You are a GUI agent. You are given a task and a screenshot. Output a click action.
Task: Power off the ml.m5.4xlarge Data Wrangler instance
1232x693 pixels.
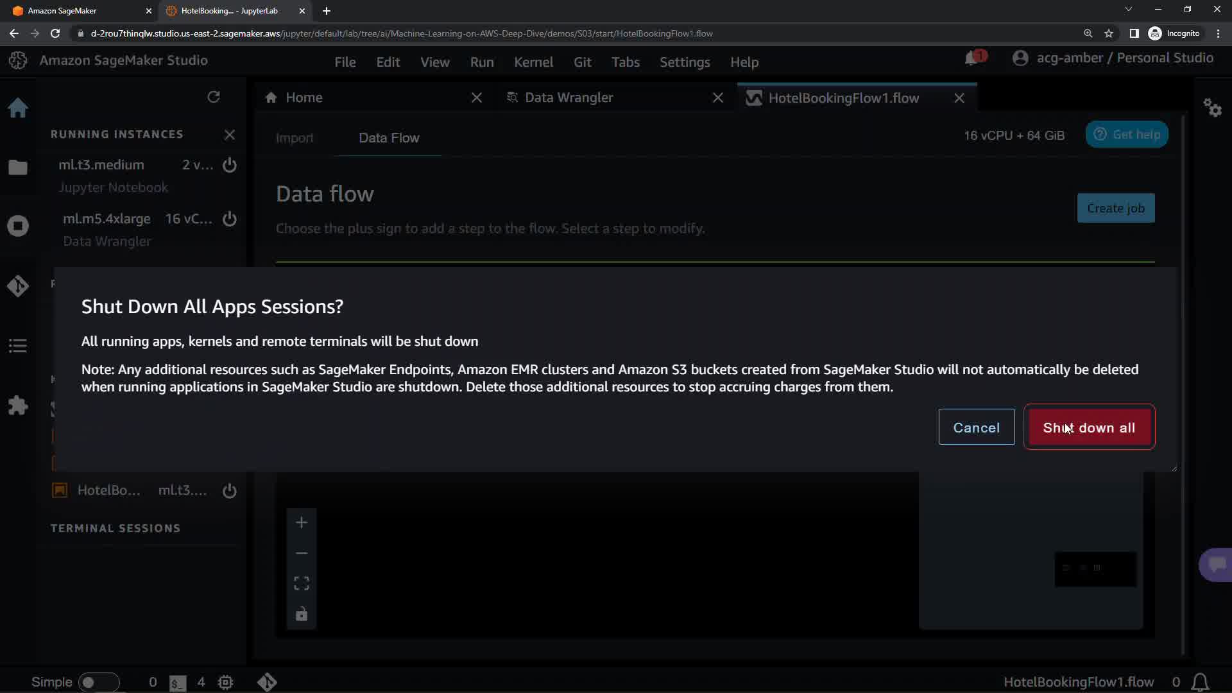click(x=230, y=219)
